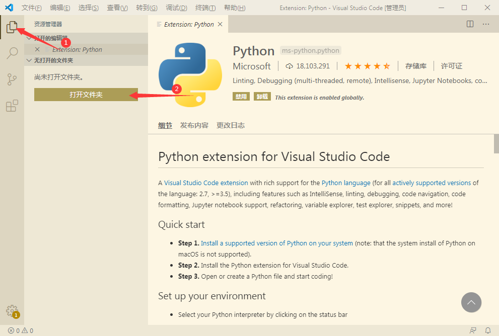Click the Manage gear icon
Screen dimensions: 499x336
[x=12, y=310]
